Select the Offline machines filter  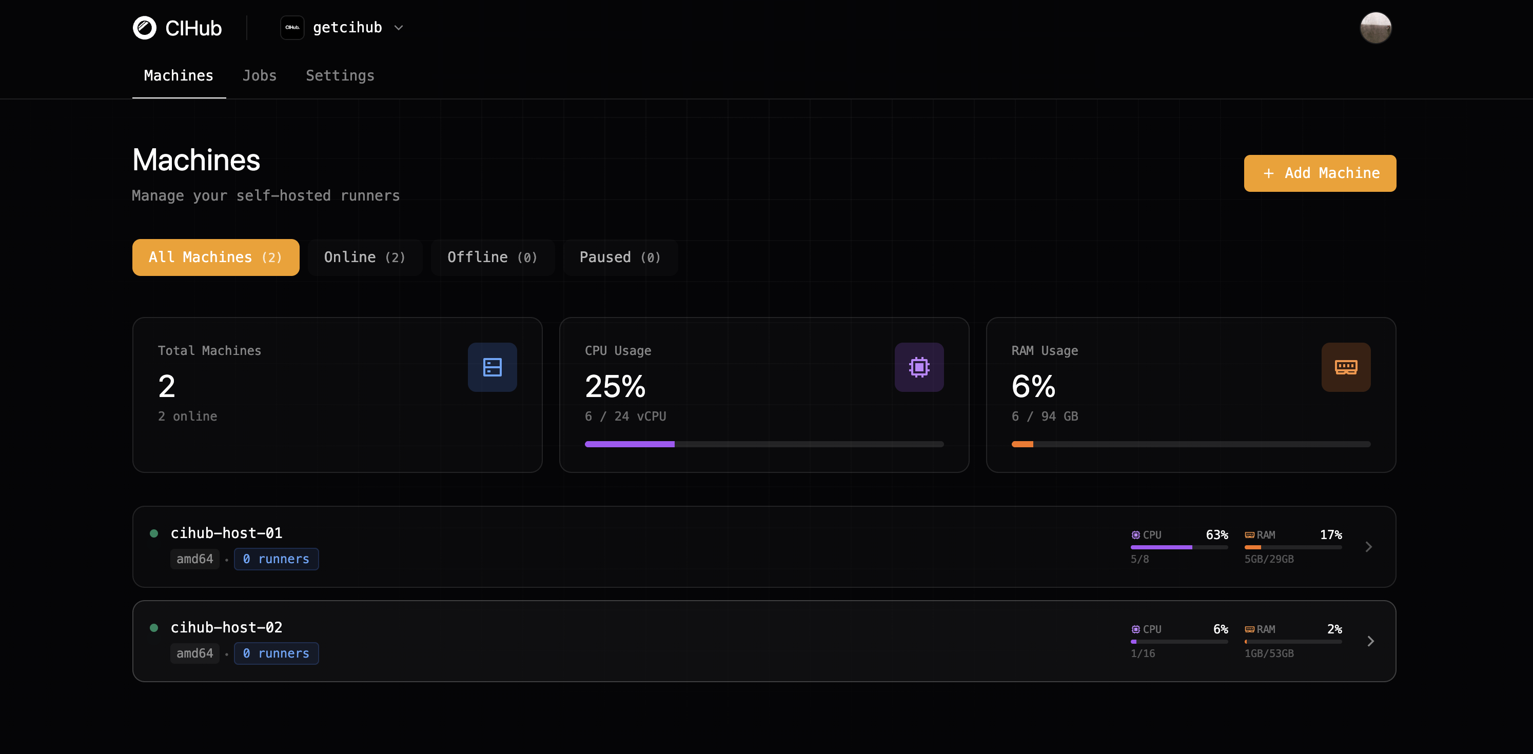pos(492,257)
